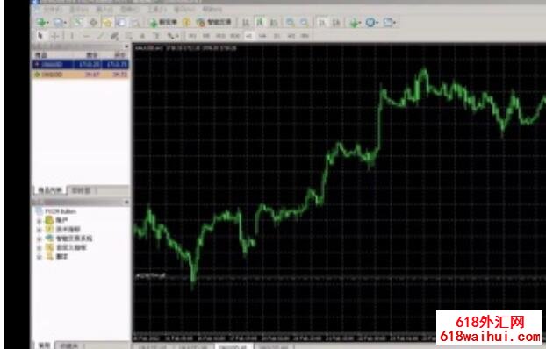Expand the 智能交易系统 expert advisors node
This screenshot has width=546, height=349.
39,239
